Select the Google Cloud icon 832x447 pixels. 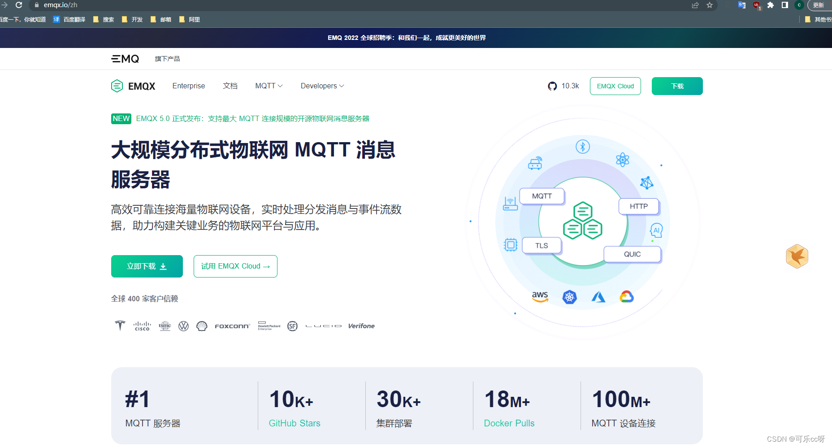click(x=627, y=296)
